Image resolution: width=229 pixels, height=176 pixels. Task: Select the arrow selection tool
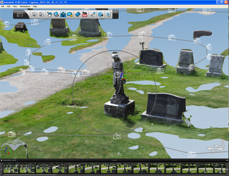[34, 14]
